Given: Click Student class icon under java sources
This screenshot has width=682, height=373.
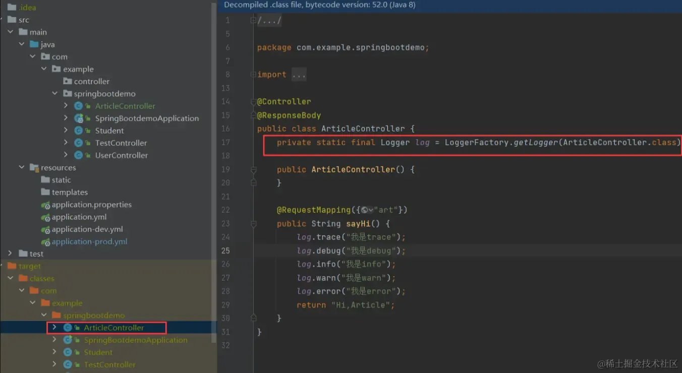Looking at the screenshot, I should click(79, 131).
